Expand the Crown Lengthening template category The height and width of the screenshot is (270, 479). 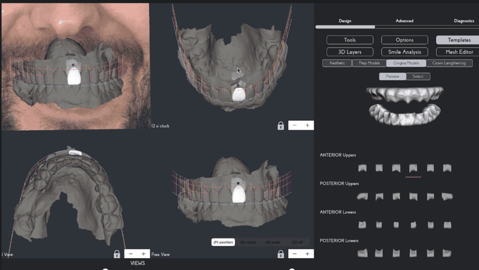tap(449, 63)
